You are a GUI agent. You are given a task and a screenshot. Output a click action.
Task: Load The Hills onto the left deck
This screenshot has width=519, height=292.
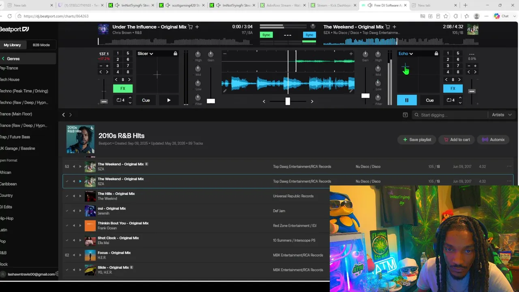coord(74,196)
